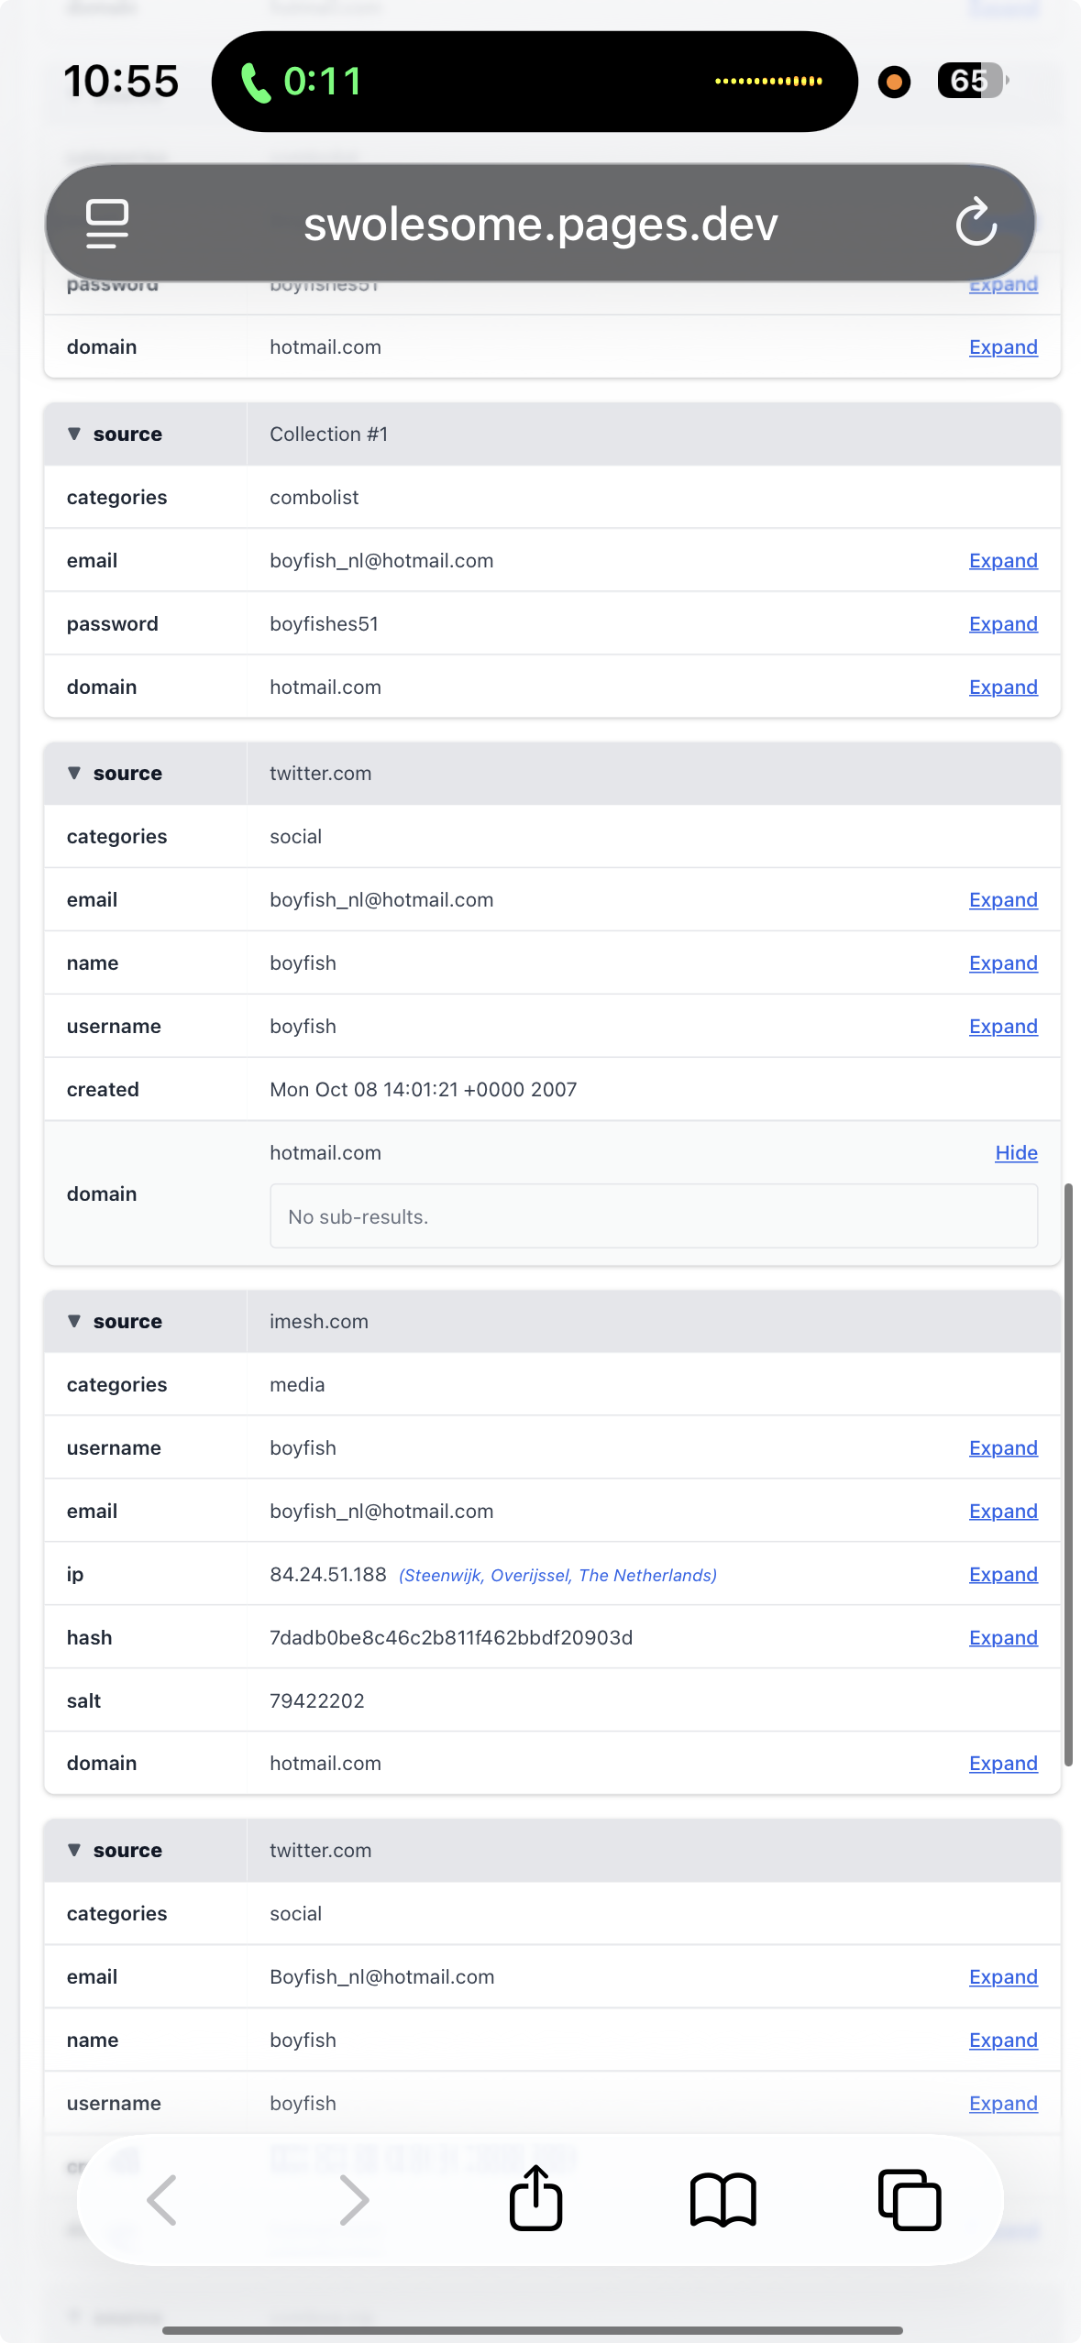Tap the back navigation arrow
Image resolution: width=1081 pixels, height=2343 pixels.
(163, 2200)
